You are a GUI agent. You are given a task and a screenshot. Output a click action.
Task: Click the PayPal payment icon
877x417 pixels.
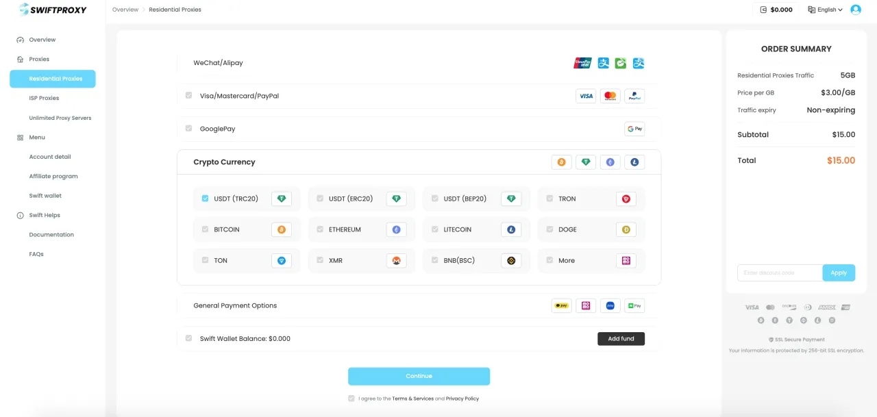coord(634,97)
